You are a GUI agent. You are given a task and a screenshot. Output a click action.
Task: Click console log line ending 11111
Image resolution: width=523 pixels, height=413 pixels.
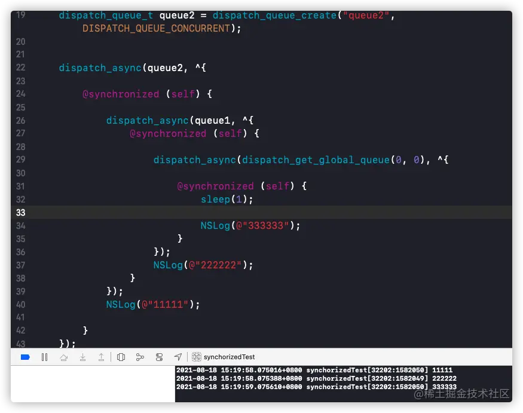click(x=314, y=370)
